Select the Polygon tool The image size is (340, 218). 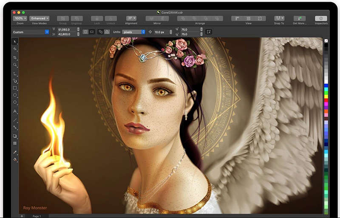click(x=15, y=102)
